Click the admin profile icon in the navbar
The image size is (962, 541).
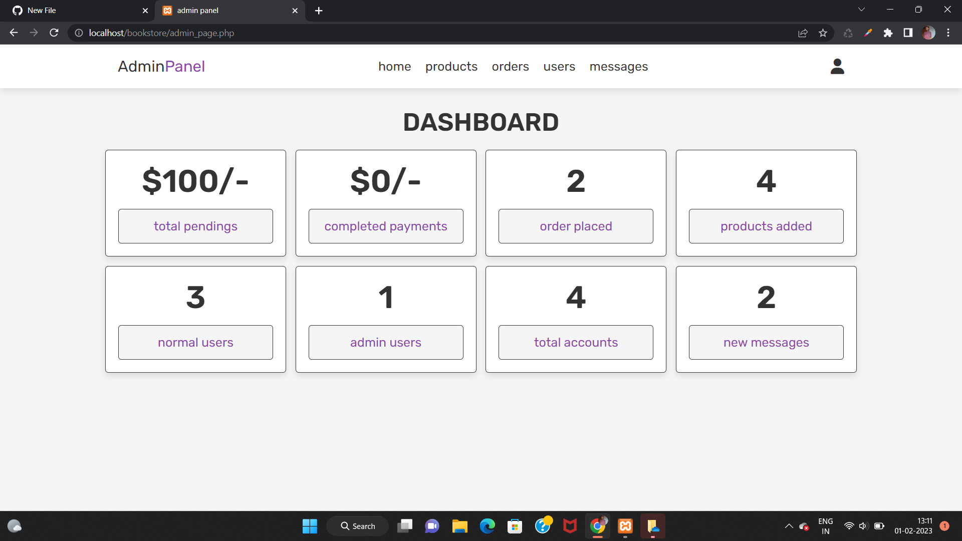point(837,66)
